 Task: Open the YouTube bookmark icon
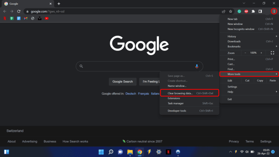click(46, 18)
